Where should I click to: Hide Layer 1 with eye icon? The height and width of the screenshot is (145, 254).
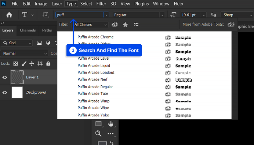point(5,77)
